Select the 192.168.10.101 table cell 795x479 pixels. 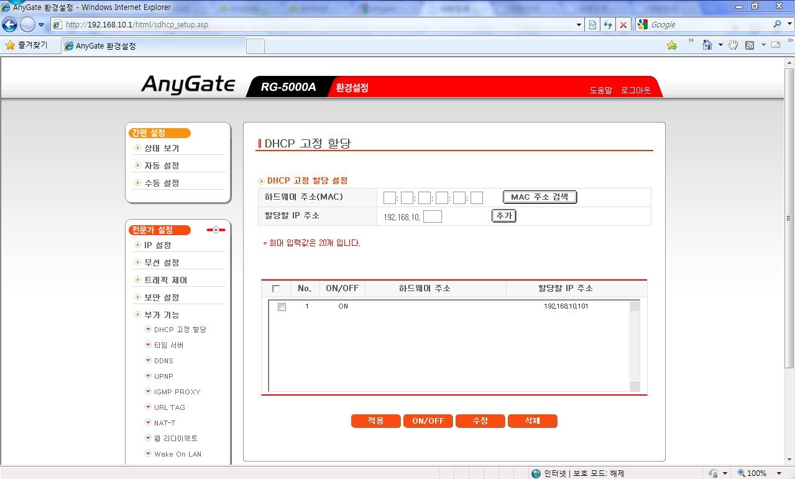566,307
